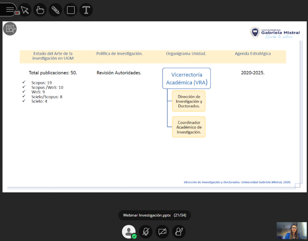Screen dimensions: 308x241
Task: Click 'Coordinador Académico de Investigación.' box
Action: [189, 127]
